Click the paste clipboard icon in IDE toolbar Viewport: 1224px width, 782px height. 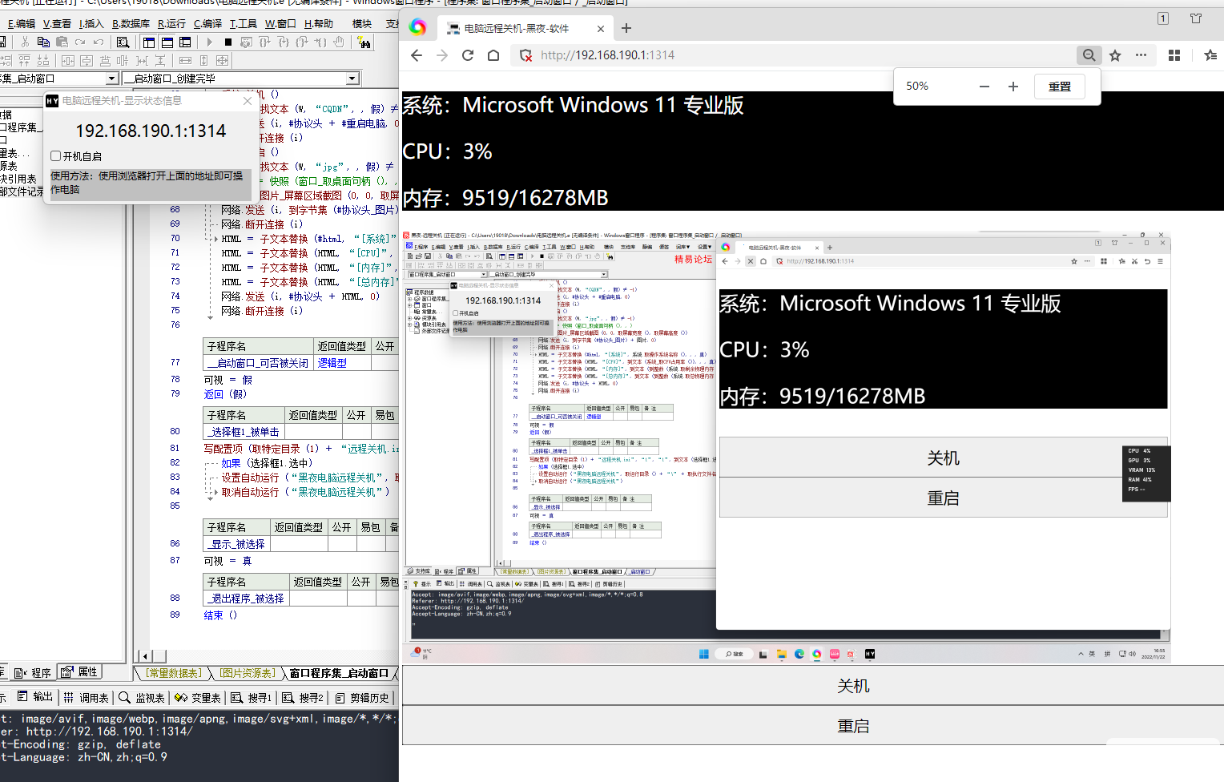click(x=62, y=42)
